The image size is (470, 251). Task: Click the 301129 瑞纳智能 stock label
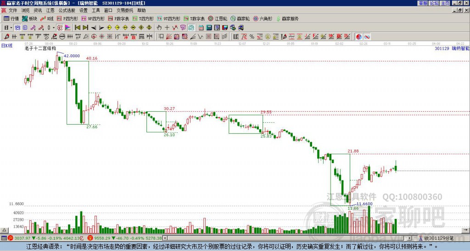point(452,49)
